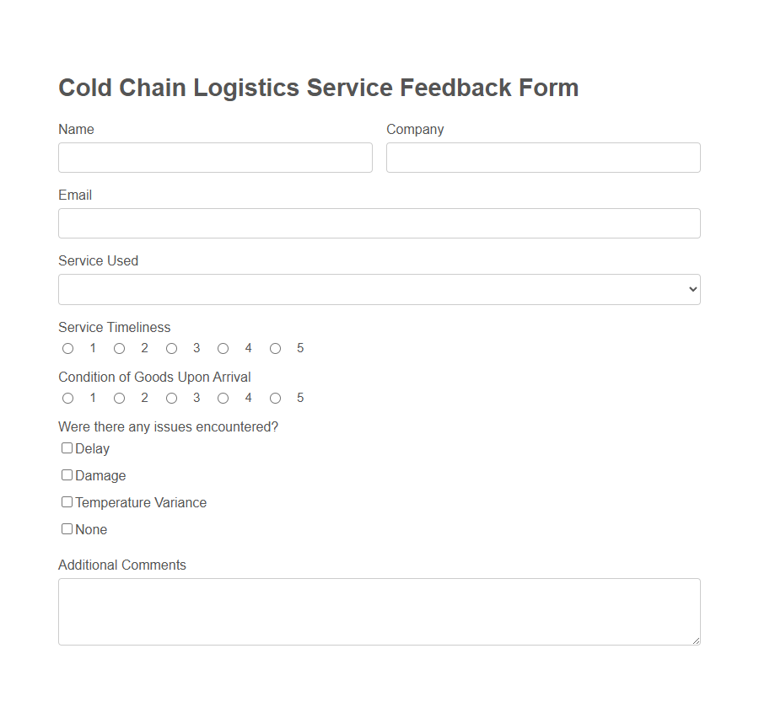Focus the Email input box

pos(379,223)
